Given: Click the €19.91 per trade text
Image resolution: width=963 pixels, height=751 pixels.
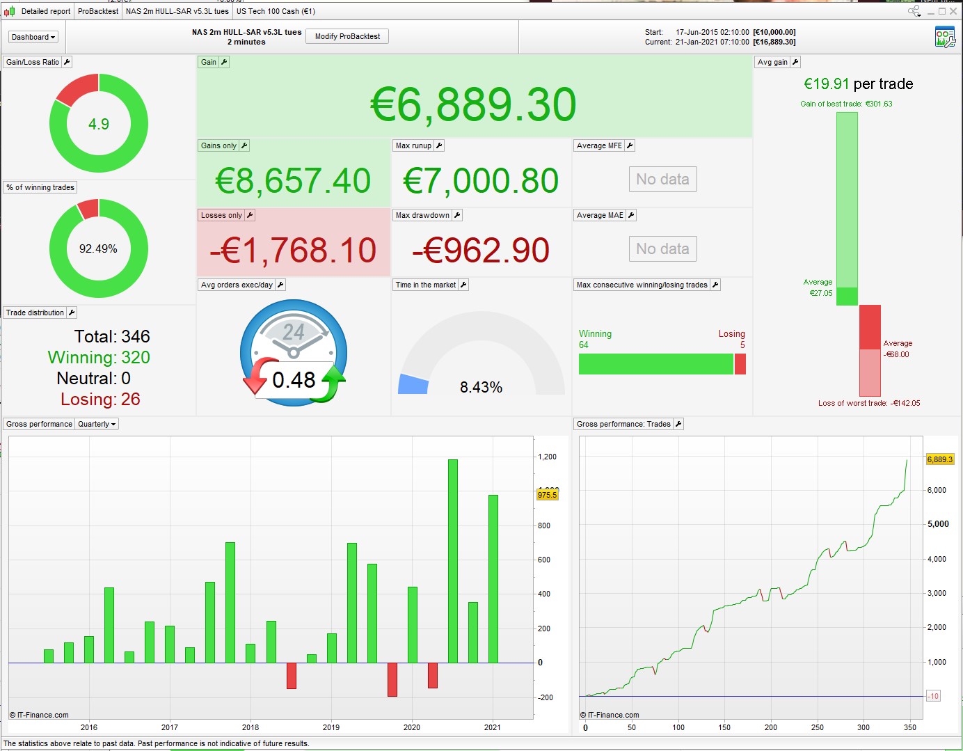Looking at the screenshot, I should coord(859,84).
